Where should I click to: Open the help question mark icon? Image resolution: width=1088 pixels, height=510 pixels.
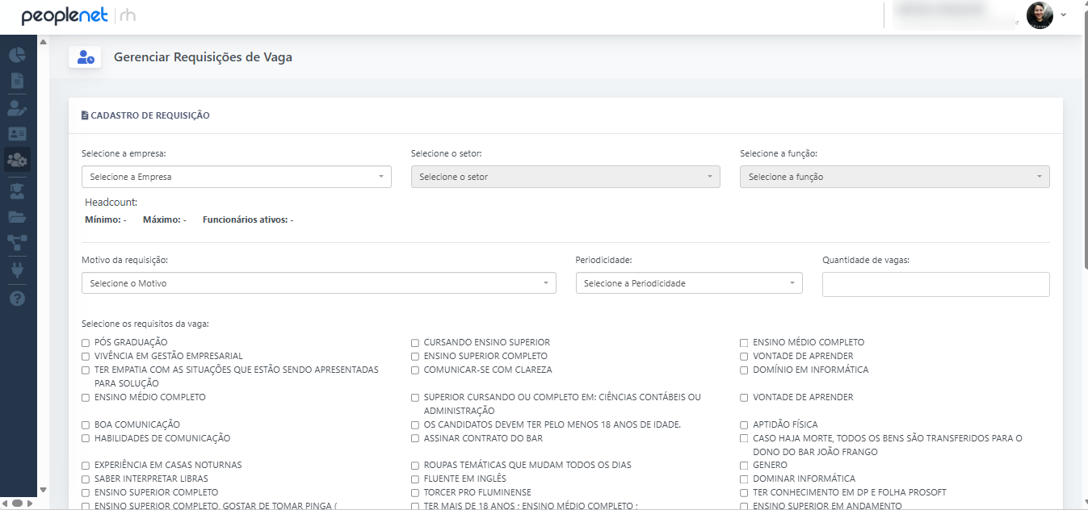click(x=17, y=298)
